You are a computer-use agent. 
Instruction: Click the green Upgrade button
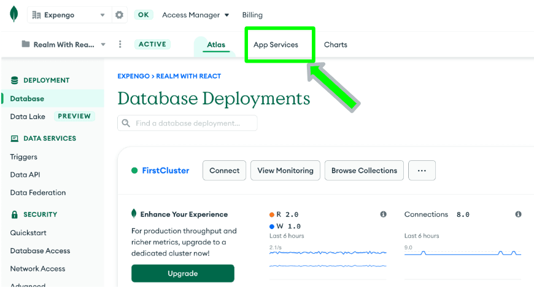(182, 273)
